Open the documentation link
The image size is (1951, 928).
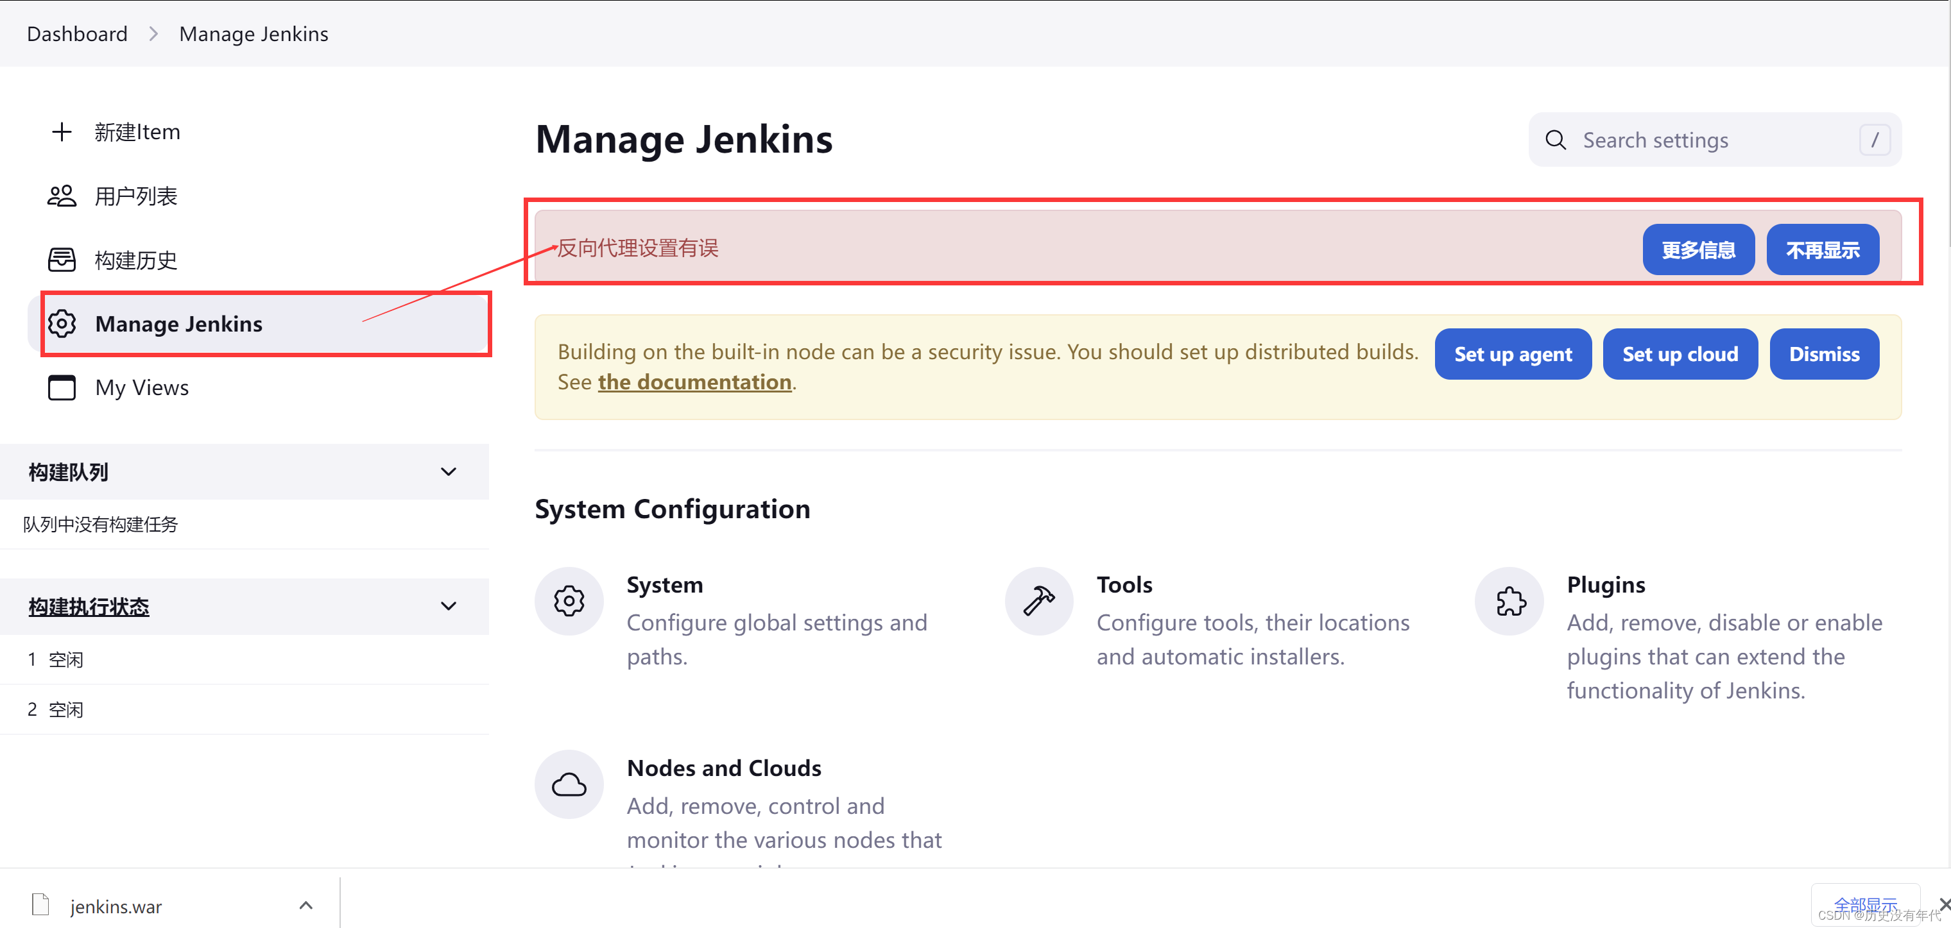694,382
